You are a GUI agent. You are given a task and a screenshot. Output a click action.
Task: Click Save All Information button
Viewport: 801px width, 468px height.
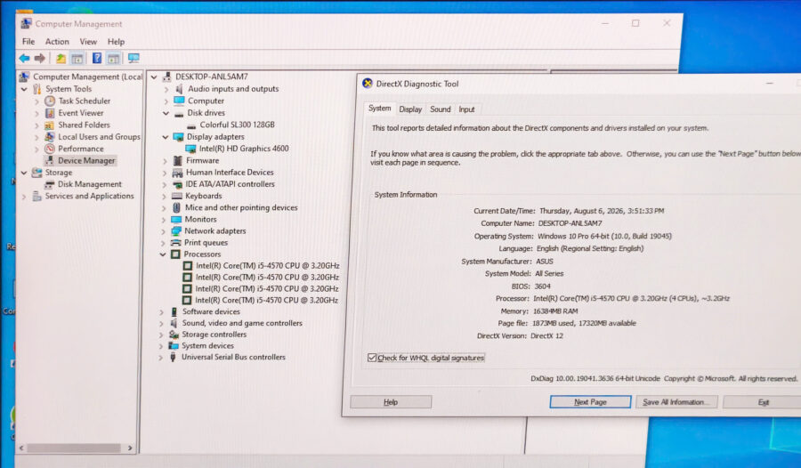[x=676, y=402]
